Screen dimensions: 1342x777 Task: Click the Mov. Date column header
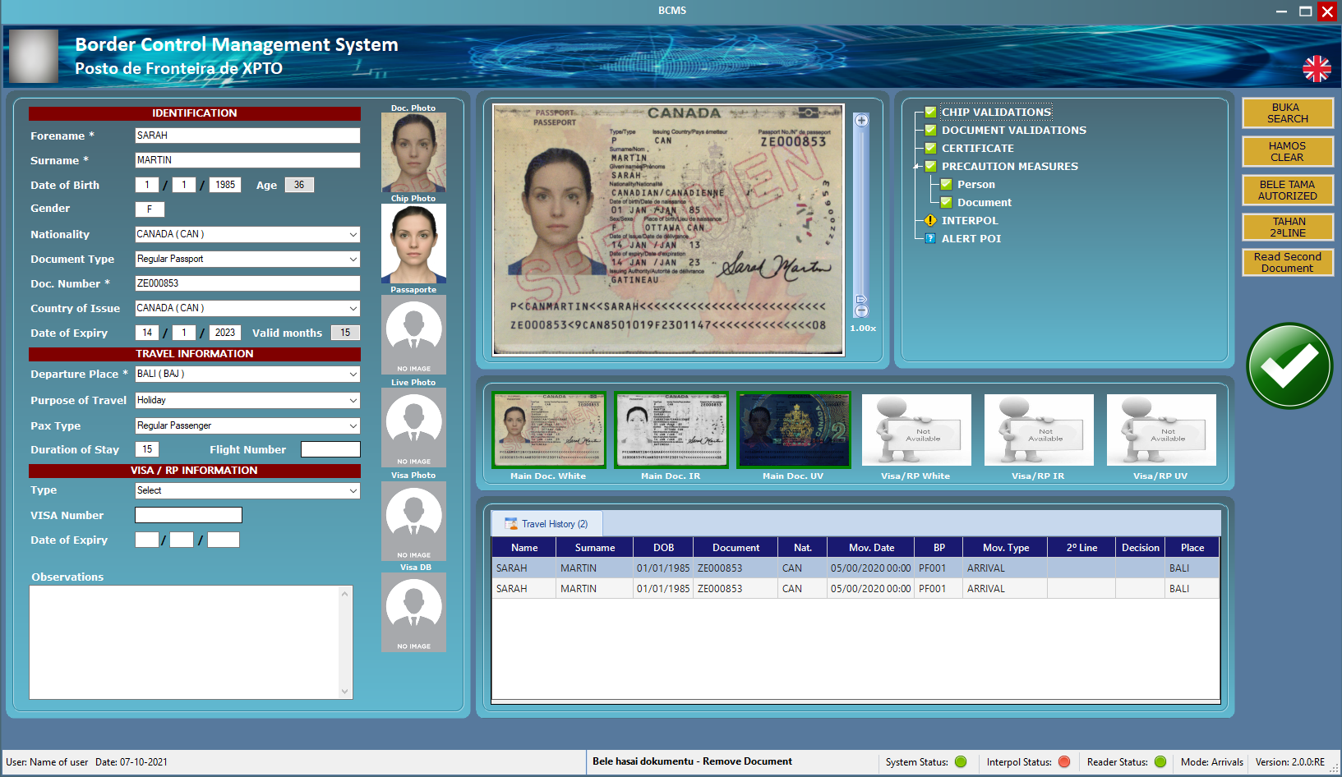871,548
